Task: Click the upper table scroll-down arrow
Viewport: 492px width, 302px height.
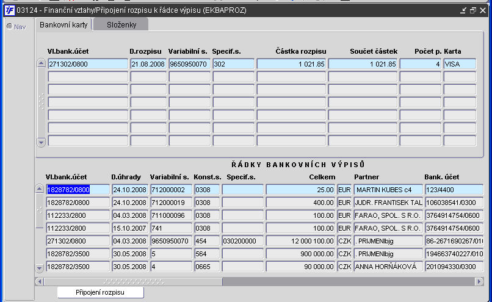Action: [41, 142]
